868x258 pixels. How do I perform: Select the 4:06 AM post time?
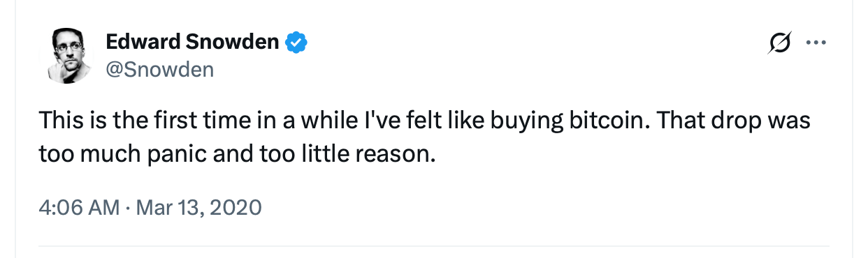click(79, 207)
